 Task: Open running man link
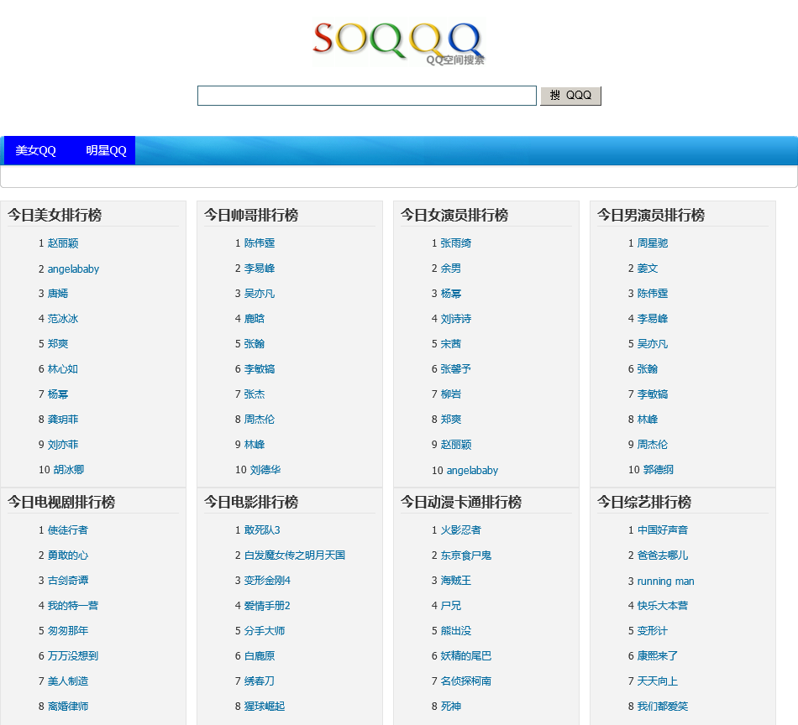coord(665,582)
